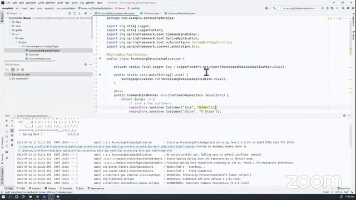The height and width of the screenshot is (200, 356).
Task: Open the File menu
Action: 8,3
